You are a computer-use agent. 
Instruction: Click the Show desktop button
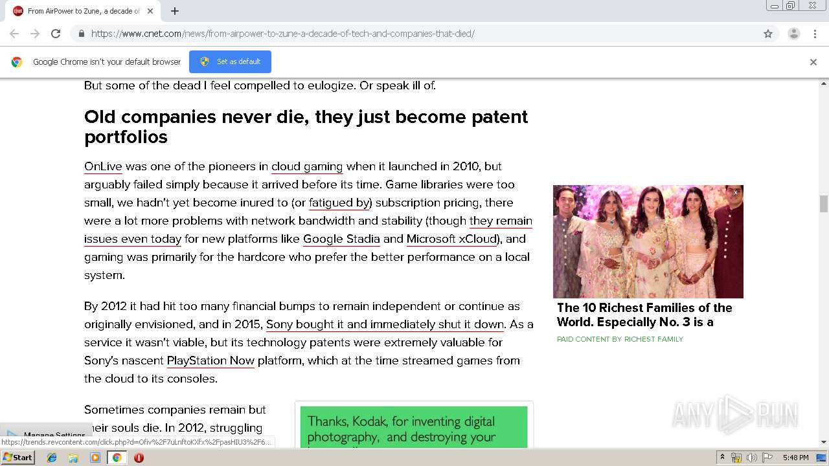(x=822, y=458)
